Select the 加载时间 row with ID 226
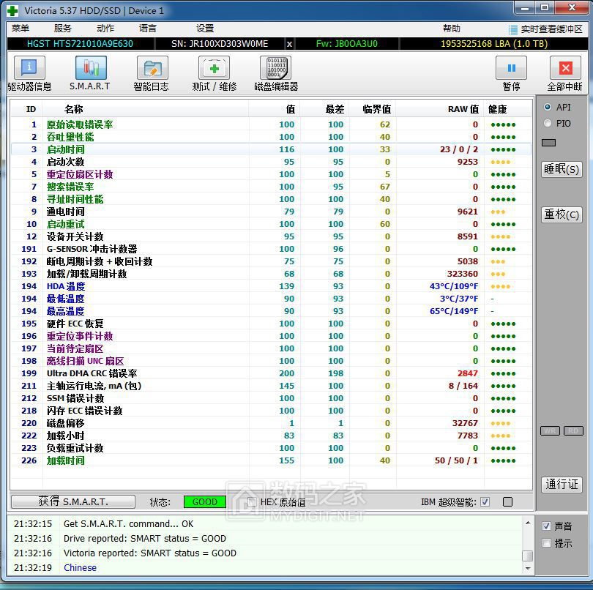593x590 pixels. [x=271, y=460]
